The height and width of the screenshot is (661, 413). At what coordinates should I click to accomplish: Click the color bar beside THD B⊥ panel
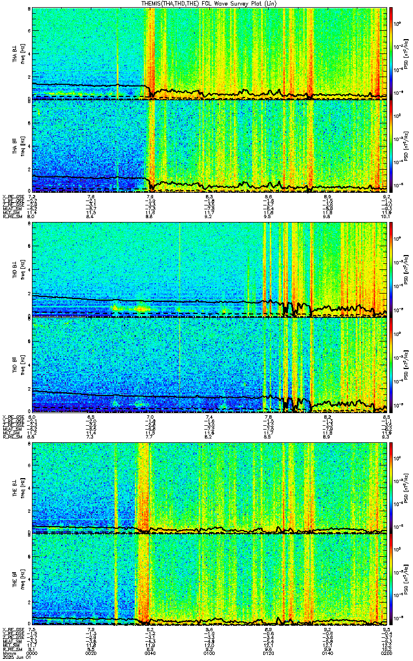392,270
